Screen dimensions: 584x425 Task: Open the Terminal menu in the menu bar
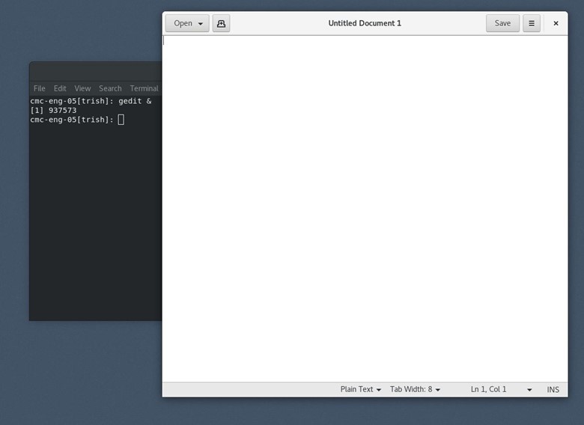click(x=145, y=88)
